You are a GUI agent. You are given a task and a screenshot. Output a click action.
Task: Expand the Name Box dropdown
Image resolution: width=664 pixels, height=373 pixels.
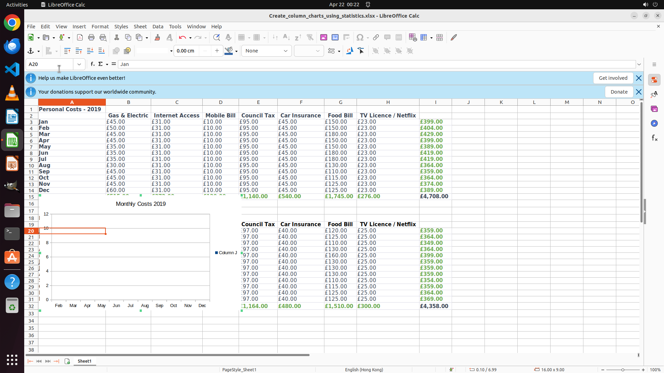[79, 64]
